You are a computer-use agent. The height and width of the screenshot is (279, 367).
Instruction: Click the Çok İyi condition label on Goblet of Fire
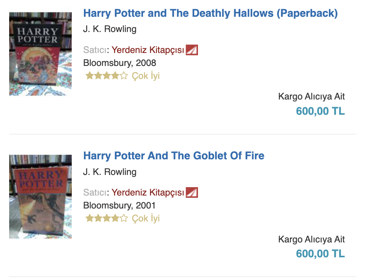click(x=146, y=218)
